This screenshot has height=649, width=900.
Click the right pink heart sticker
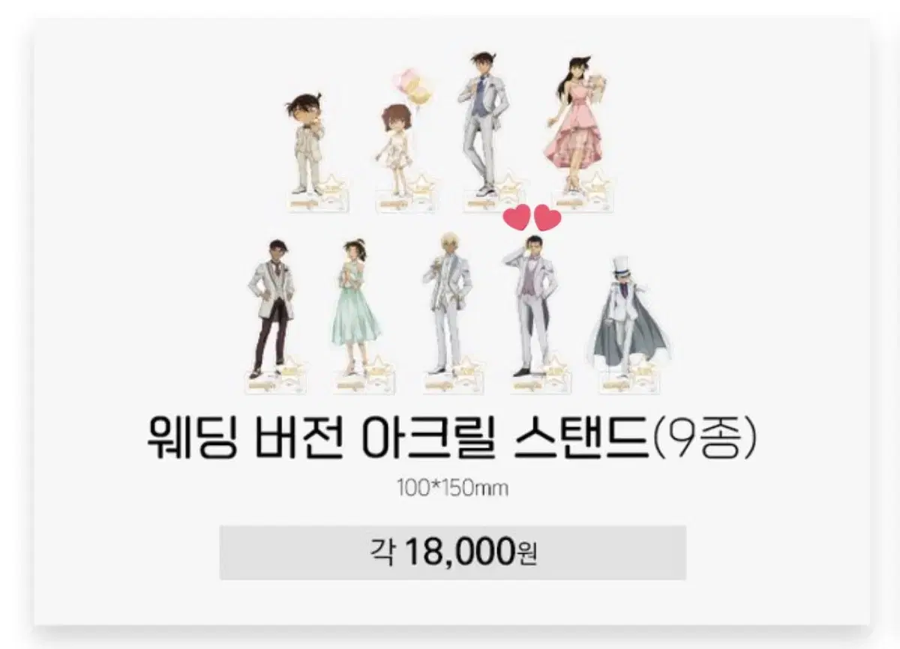pyautogui.click(x=547, y=219)
